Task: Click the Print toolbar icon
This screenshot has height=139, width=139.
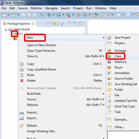Action: (x=35, y=15)
